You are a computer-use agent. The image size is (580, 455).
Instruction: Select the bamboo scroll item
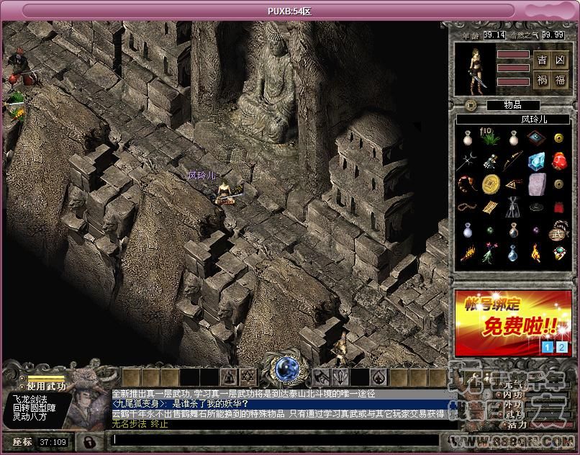click(490, 207)
